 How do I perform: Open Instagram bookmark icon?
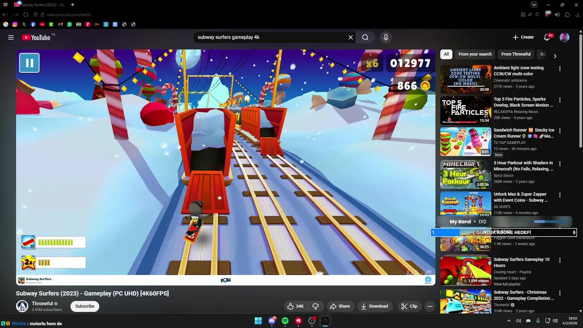tap(15, 24)
